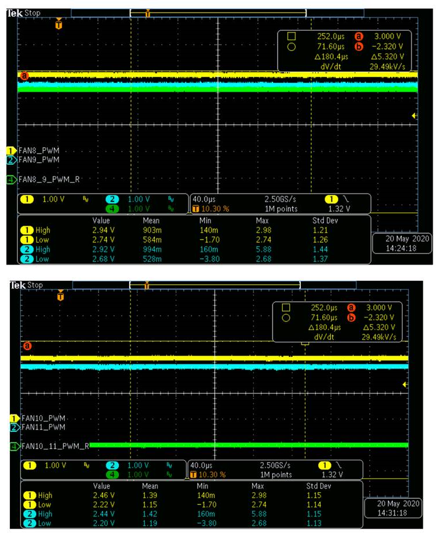
Task: Click the 14:24:18 timestamp box
Action: [x=402, y=243]
